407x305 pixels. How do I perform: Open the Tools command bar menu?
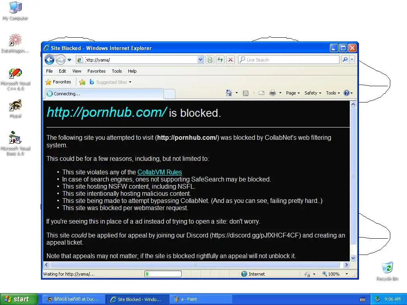333,93
